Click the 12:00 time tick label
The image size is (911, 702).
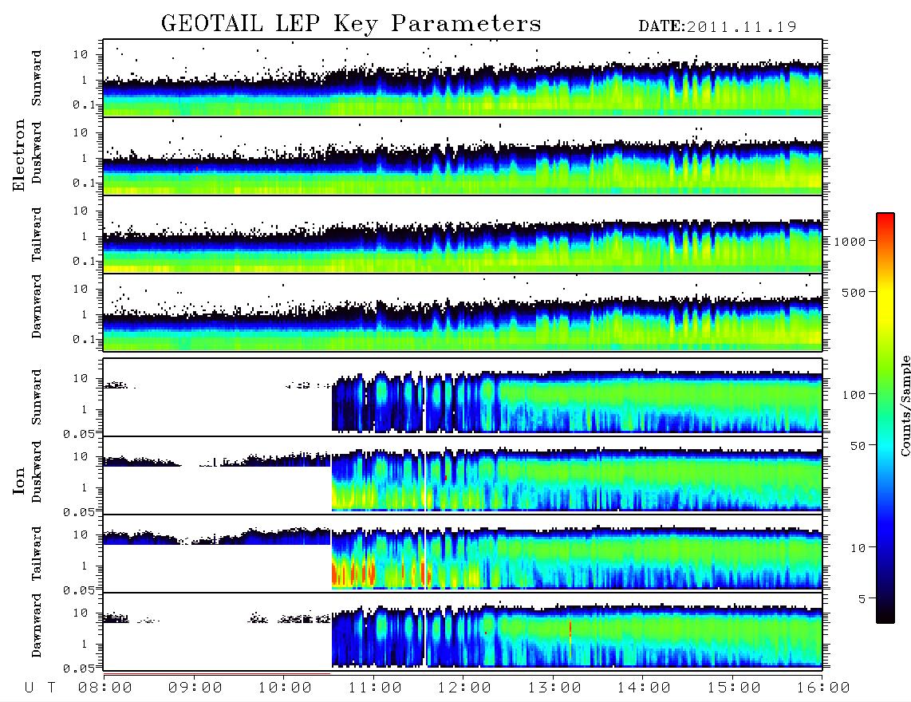464,688
